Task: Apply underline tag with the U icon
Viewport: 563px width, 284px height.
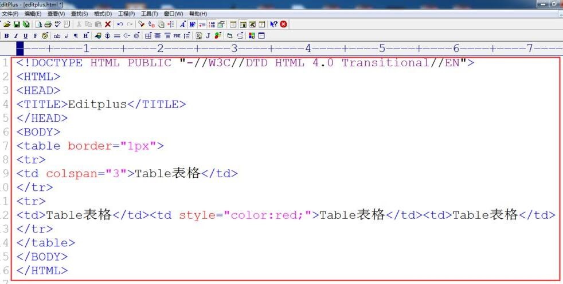Action: (25, 36)
